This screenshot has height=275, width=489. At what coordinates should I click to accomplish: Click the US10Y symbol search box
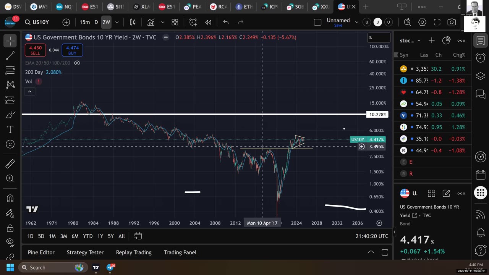click(37, 22)
